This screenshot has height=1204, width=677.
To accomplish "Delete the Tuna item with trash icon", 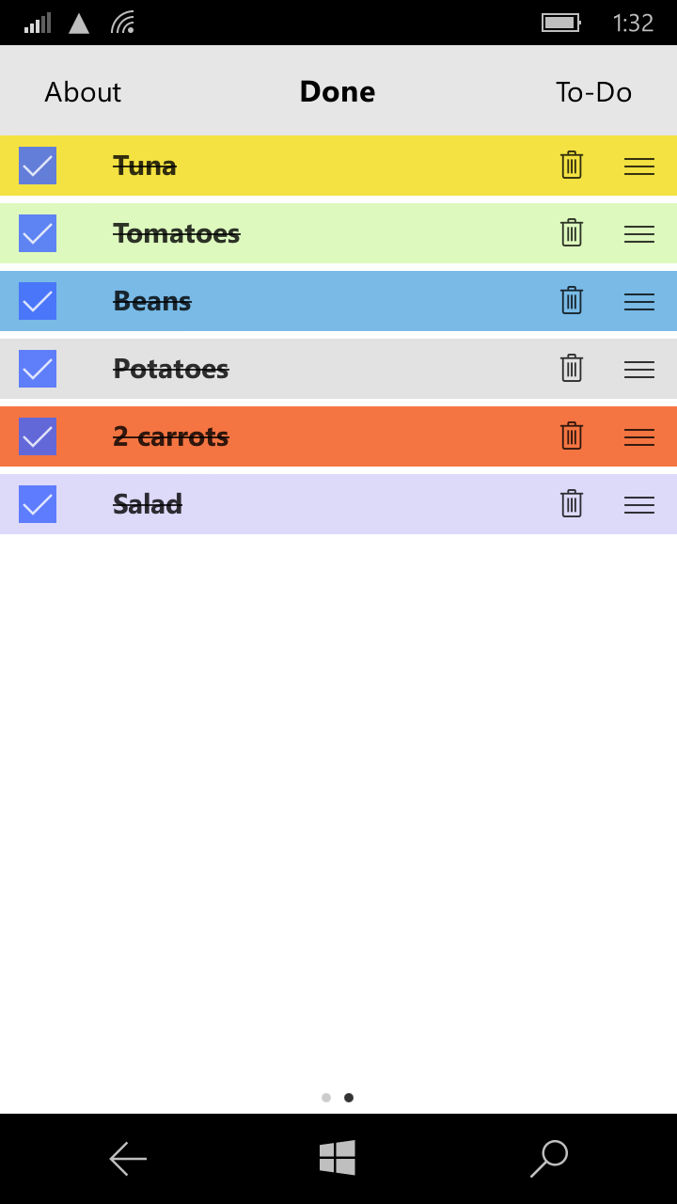I will (x=572, y=166).
